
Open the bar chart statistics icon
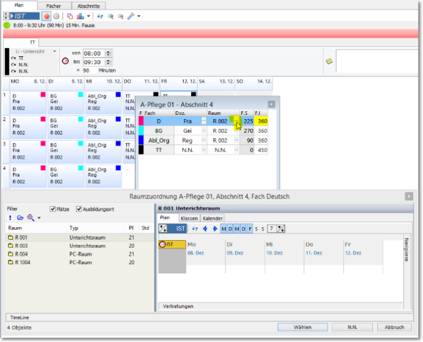point(80,16)
